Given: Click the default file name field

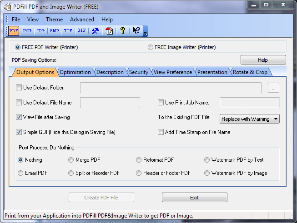Looking at the screenshot, I should pyautogui.click(x=110, y=103).
